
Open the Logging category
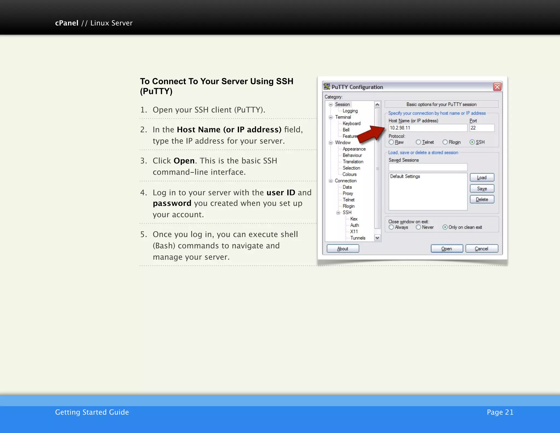click(x=350, y=111)
